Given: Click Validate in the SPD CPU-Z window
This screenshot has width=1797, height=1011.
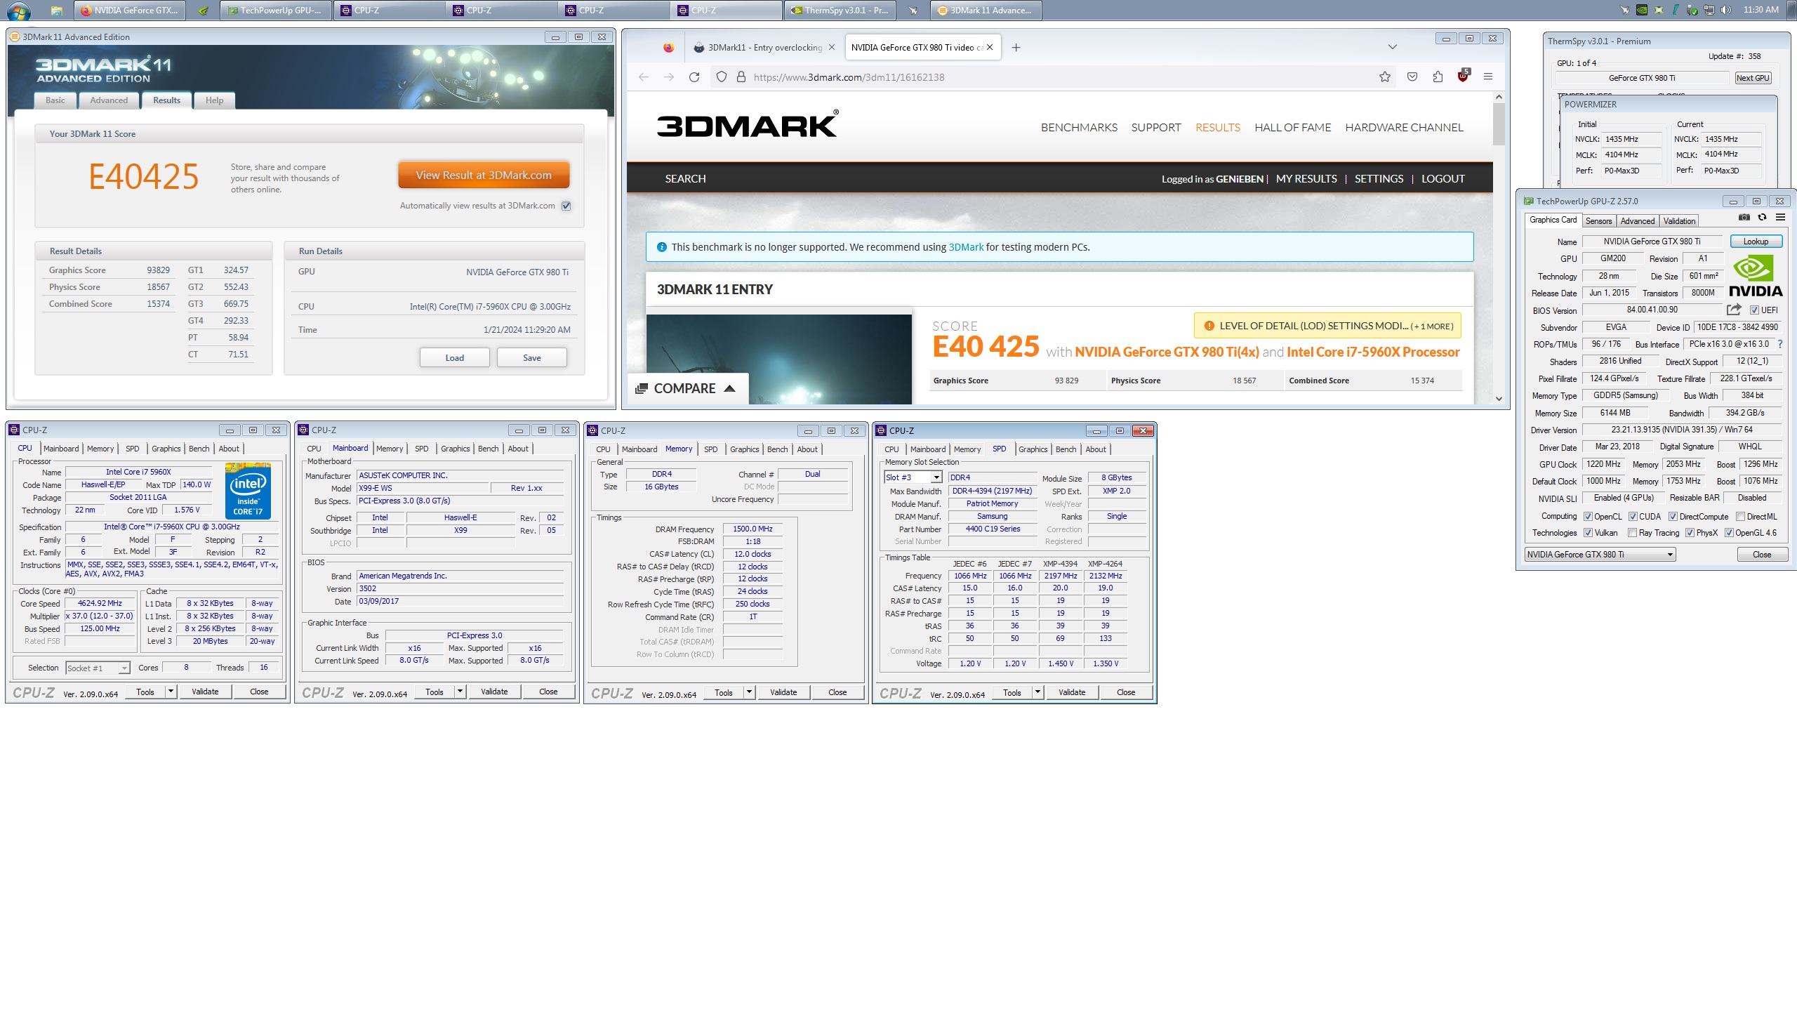Looking at the screenshot, I should 1072,692.
